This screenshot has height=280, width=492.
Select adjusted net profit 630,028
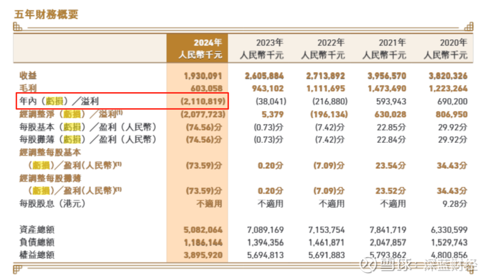[x=390, y=114]
